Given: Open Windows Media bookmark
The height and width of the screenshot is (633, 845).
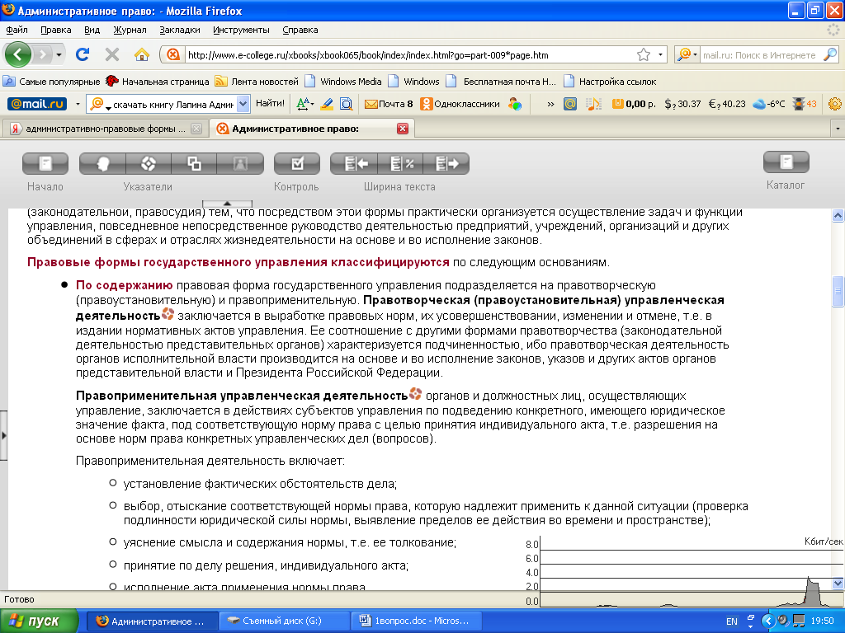Looking at the screenshot, I should [x=343, y=82].
